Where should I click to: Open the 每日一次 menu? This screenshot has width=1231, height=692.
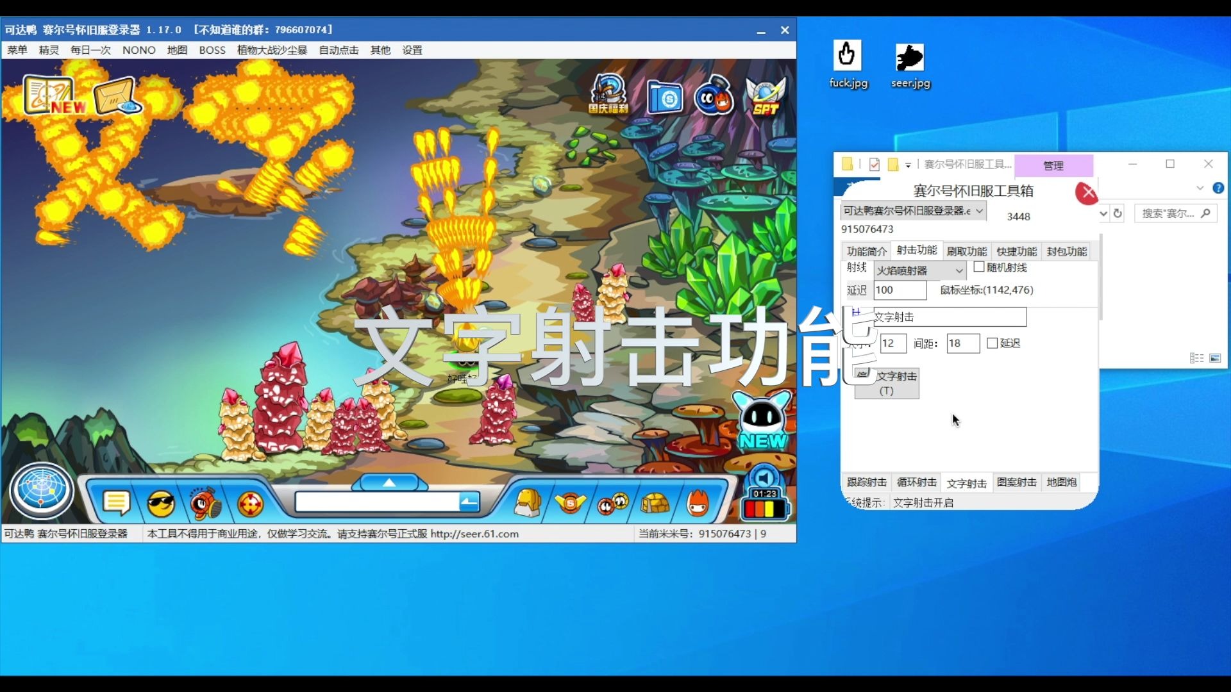(x=90, y=50)
